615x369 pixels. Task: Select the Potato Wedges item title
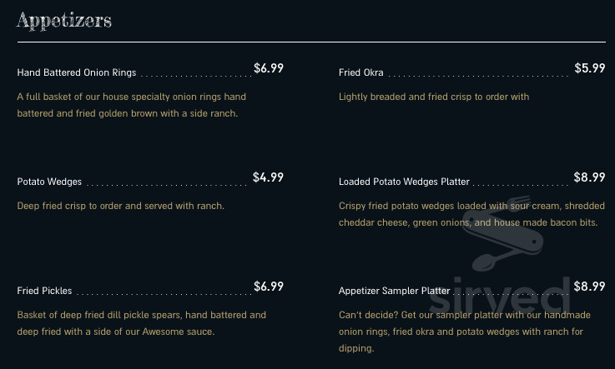(x=49, y=182)
